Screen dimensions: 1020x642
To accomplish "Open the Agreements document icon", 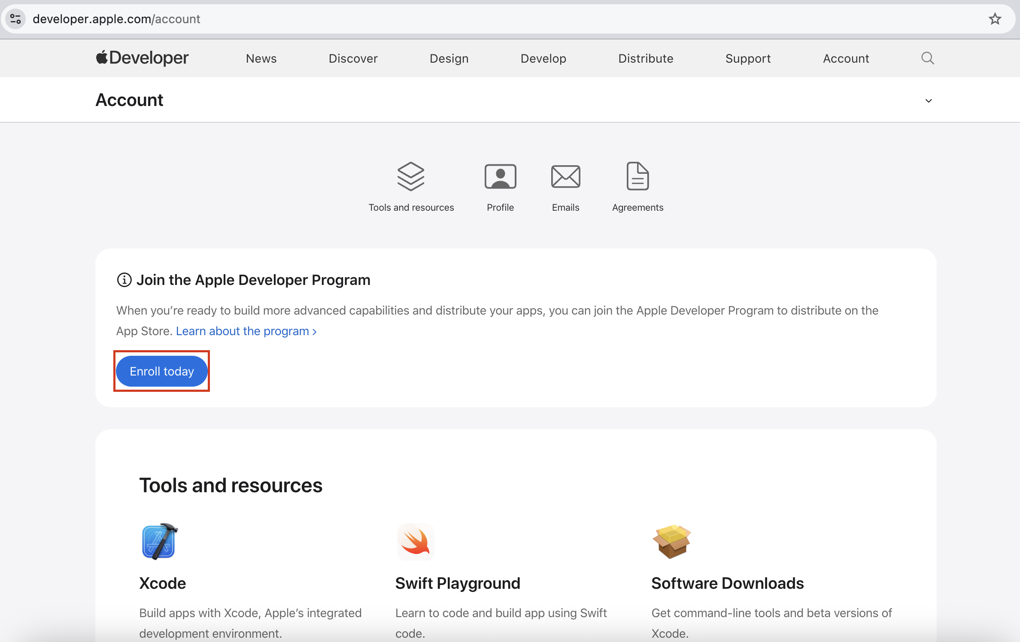I will [637, 176].
